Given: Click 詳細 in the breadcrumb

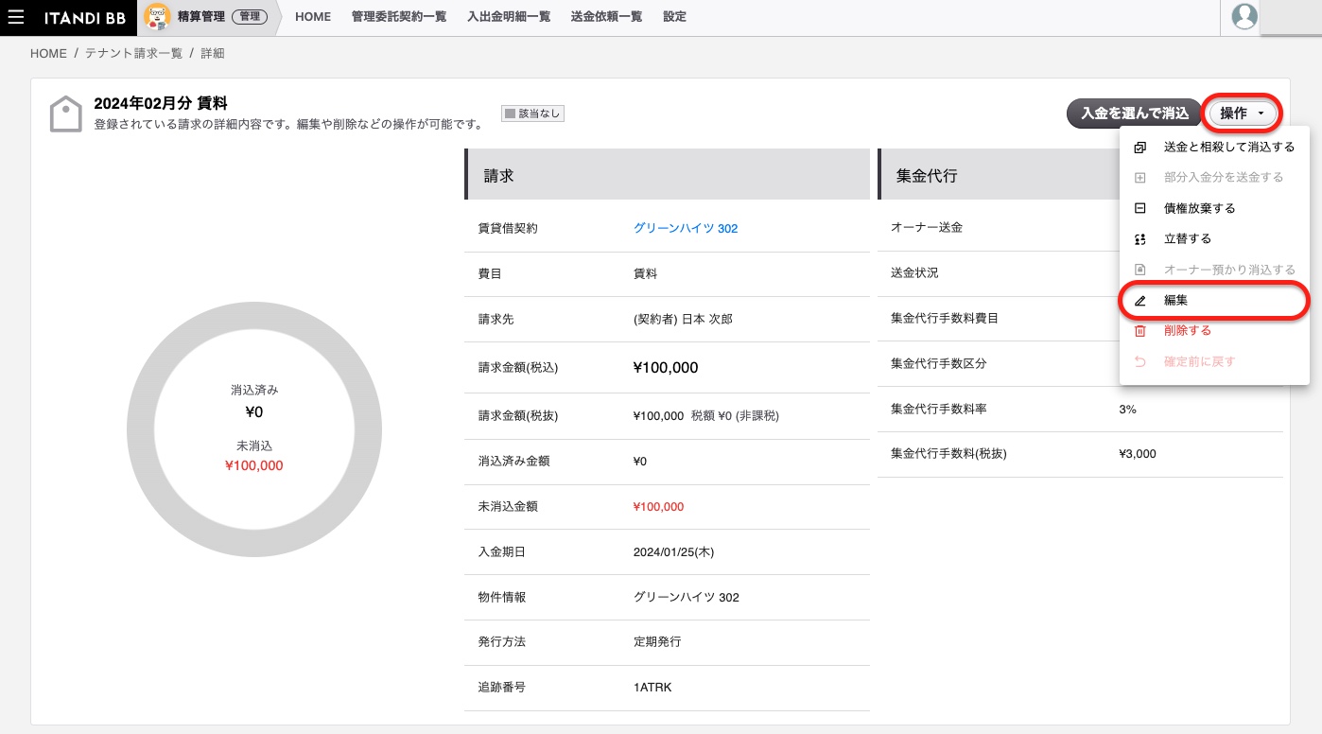Looking at the screenshot, I should coord(213,54).
